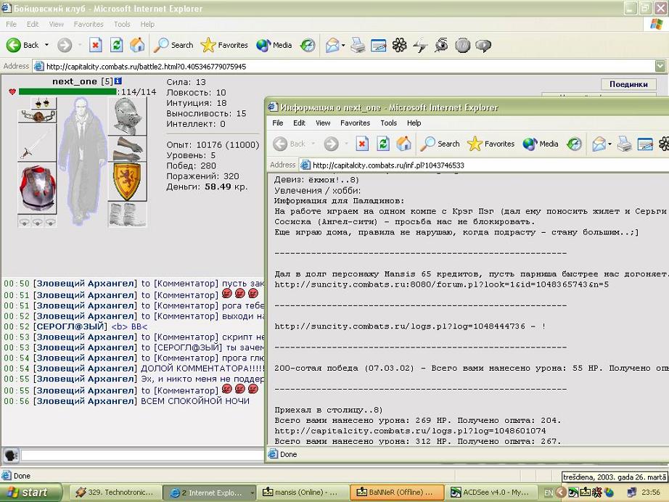Viewport: 669px width, 502px height.
Task: Click Print icon in main browser toolbar
Action: point(358,45)
